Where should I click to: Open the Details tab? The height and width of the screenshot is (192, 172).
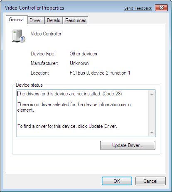click(x=54, y=20)
